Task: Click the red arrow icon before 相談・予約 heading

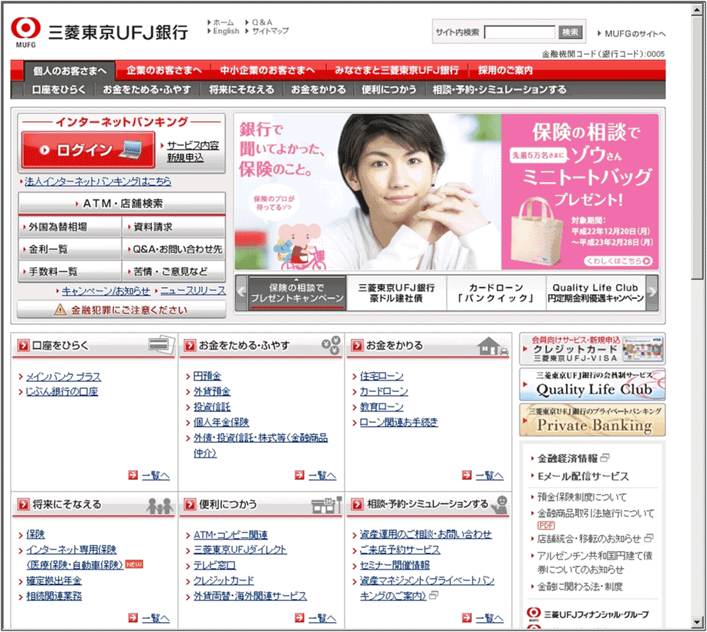Action: click(357, 504)
